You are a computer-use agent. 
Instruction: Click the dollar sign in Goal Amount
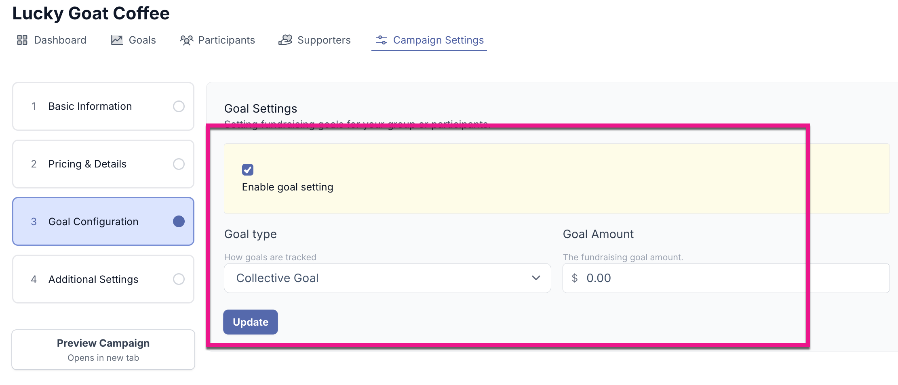pyautogui.click(x=575, y=278)
